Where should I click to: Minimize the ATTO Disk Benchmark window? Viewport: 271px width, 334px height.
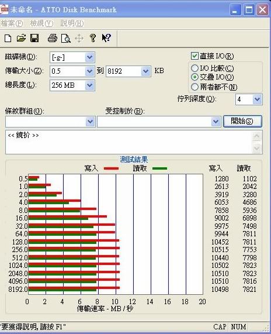[235, 10]
